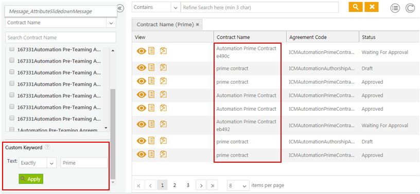This screenshot has height=194, width=420.
Task: Collapse the left filter panel with double chevron
Action: click(120, 8)
